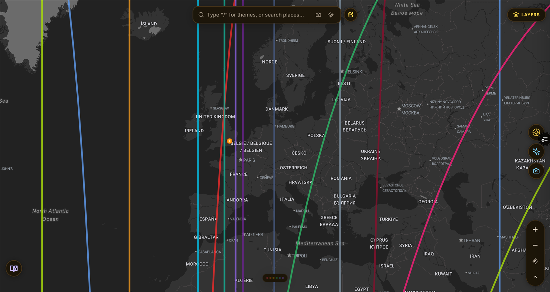Click the magnifier icon in search bar
The image size is (550, 292).
tap(201, 15)
